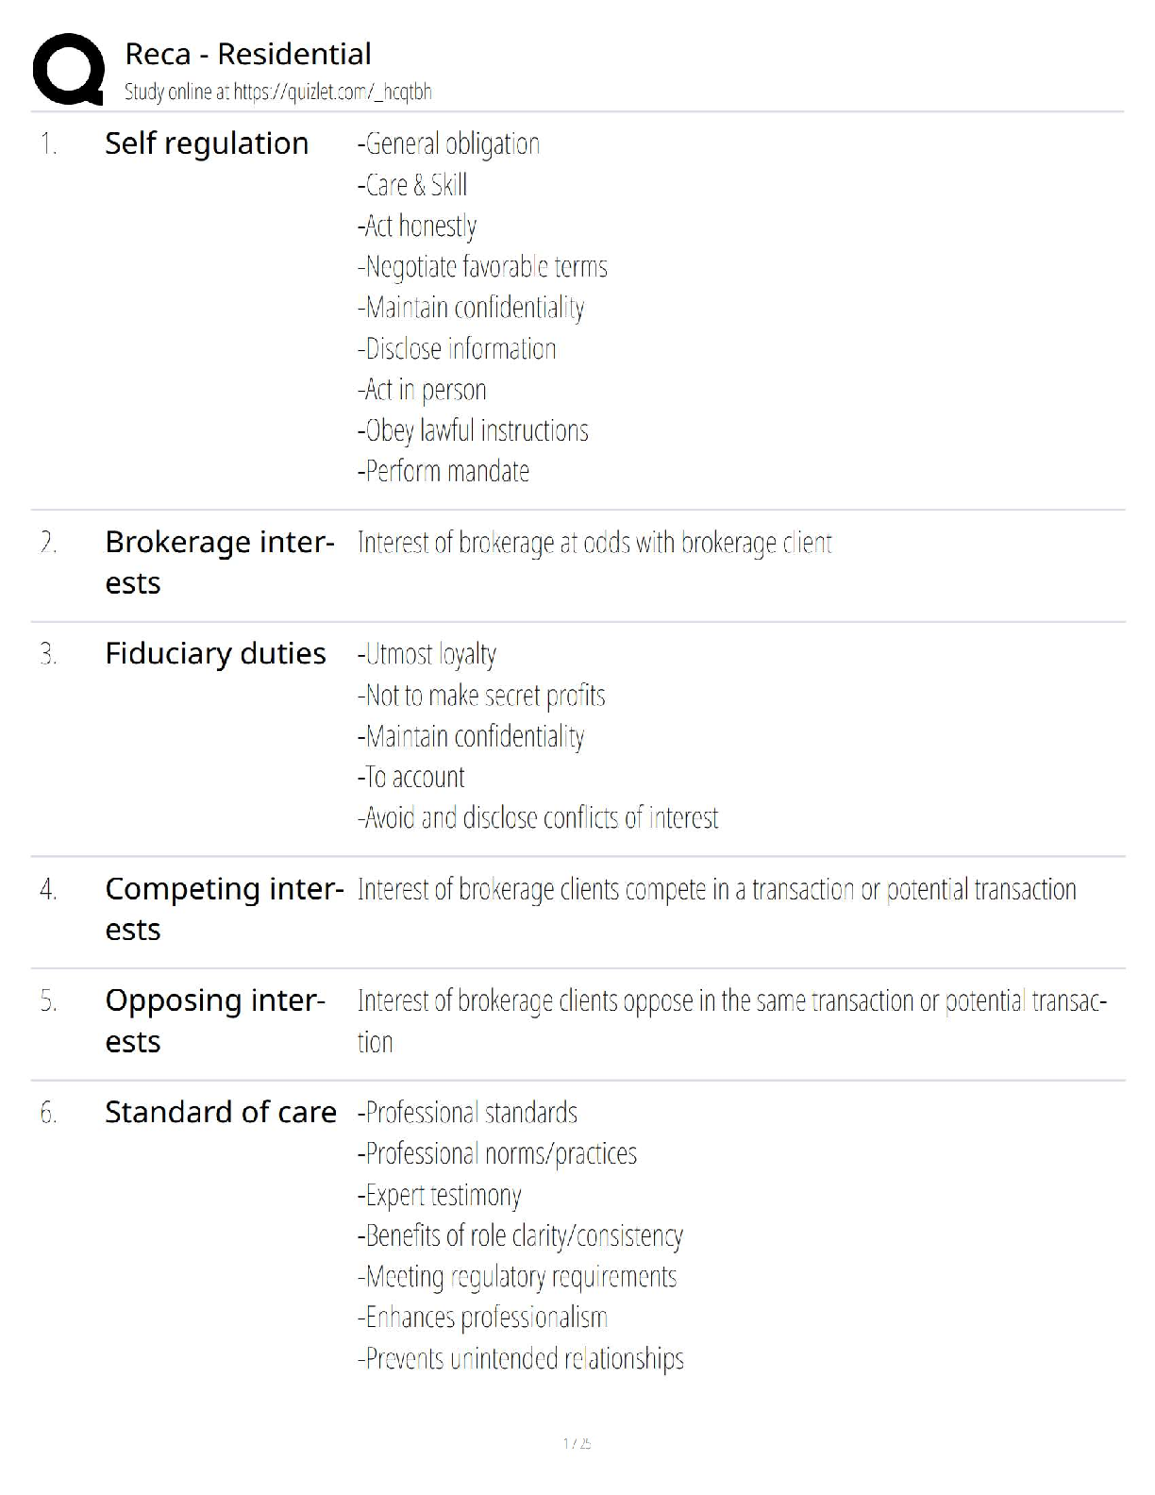This screenshot has height=1495, width=1155.
Task: Click the brokerage at odds definition text
Action: 594,544
